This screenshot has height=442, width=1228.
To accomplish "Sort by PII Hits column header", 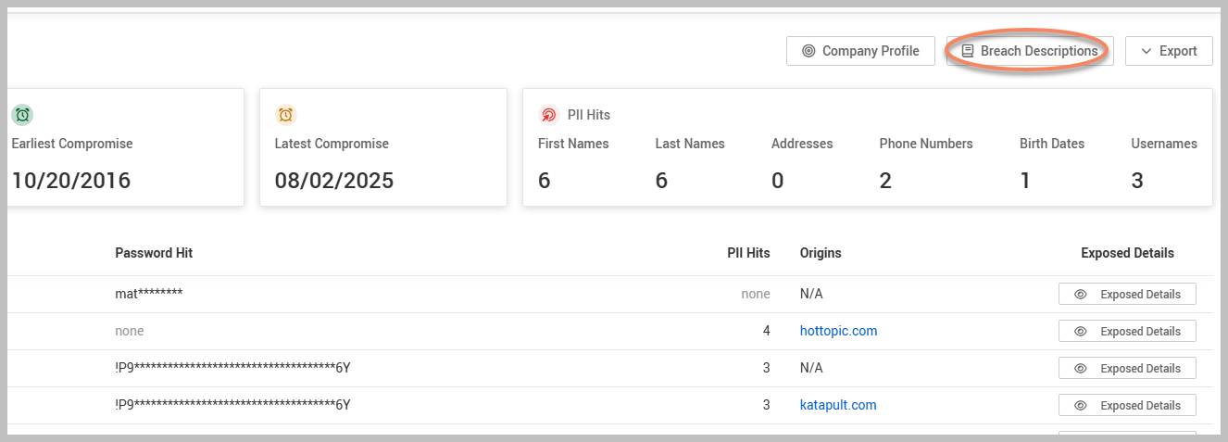I will pos(748,253).
